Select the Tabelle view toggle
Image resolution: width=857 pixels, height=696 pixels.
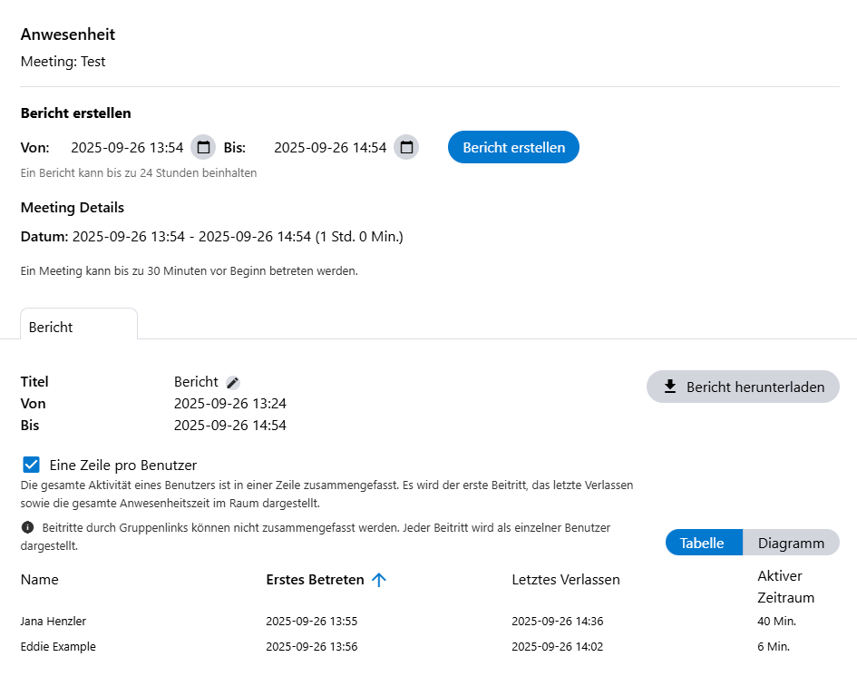(702, 543)
